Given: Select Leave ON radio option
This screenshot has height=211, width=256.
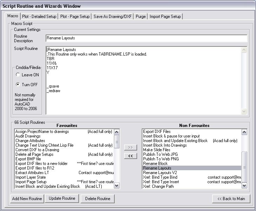Looking at the screenshot, I should pyautogui.click(x=18, y=75).
